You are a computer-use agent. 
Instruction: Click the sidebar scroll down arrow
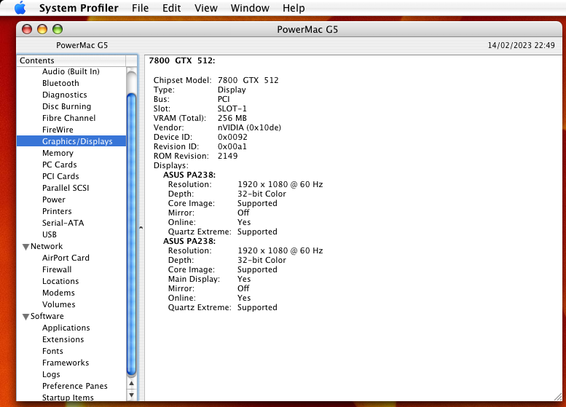click(x=132, y=395)
